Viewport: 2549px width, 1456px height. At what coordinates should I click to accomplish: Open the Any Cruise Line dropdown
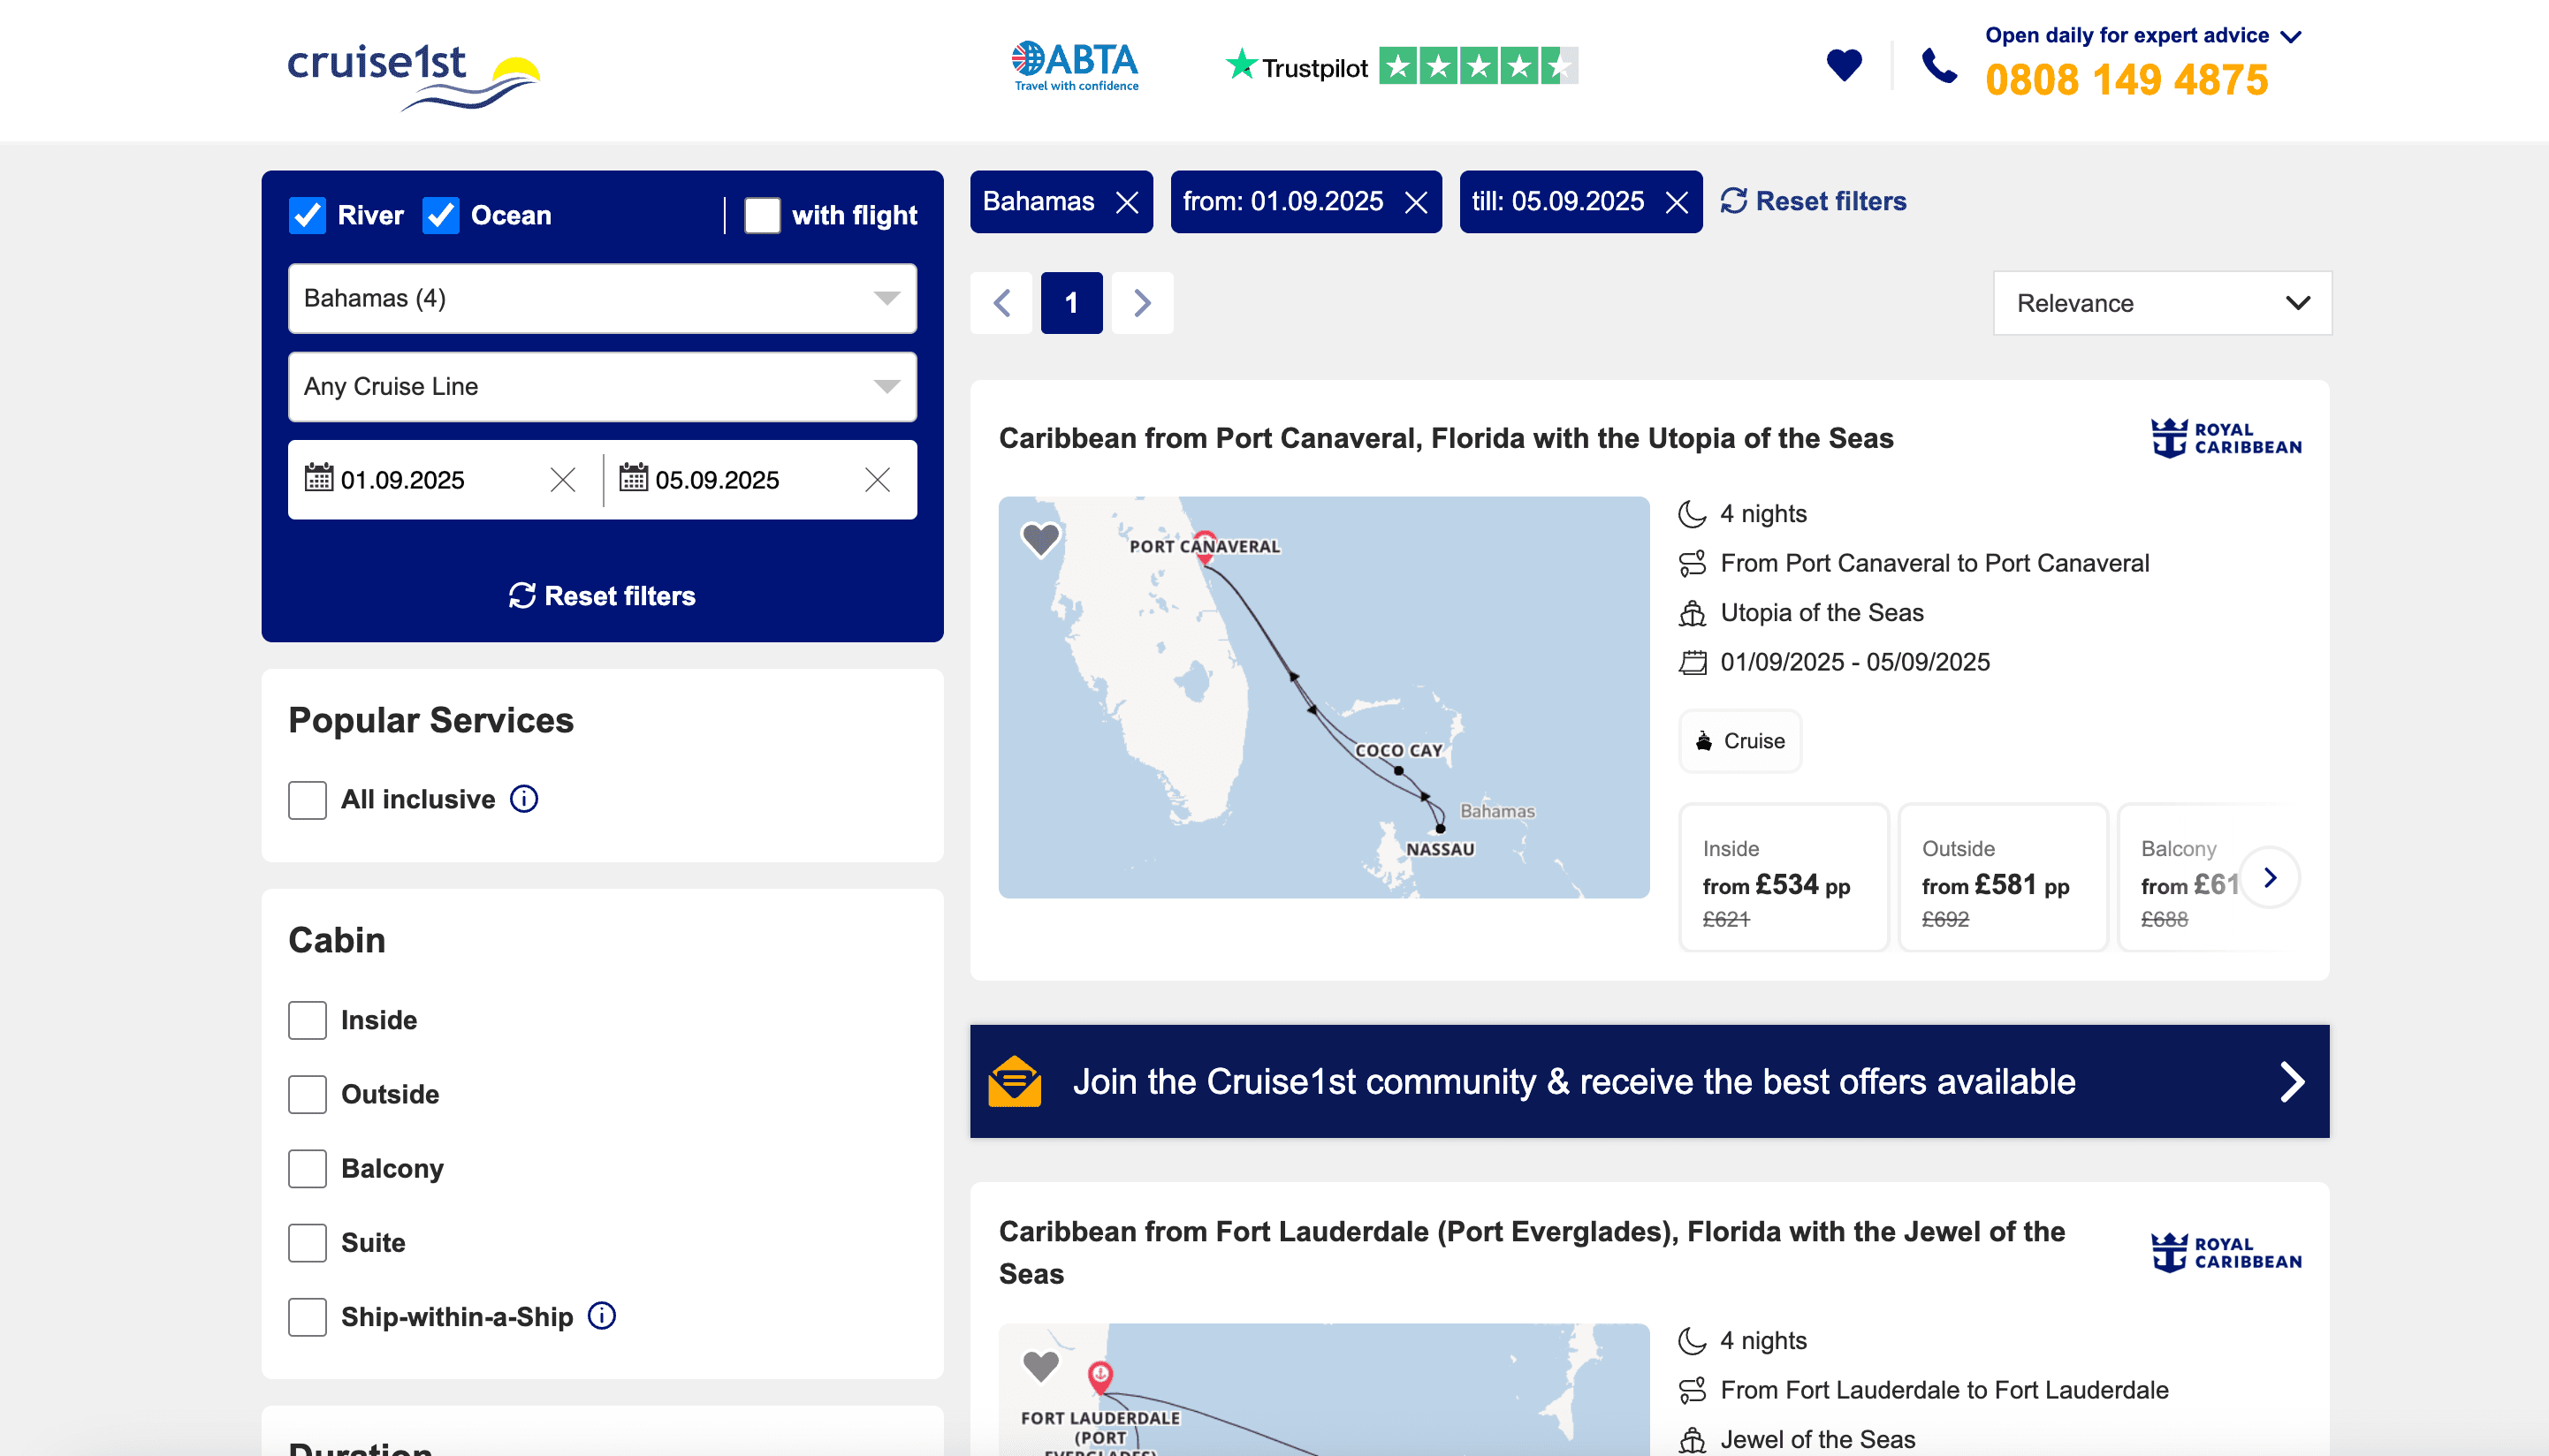(x=602, y=386)
